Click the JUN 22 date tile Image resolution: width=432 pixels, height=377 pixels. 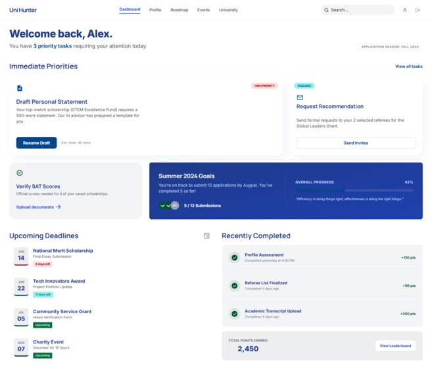(21, 287)
